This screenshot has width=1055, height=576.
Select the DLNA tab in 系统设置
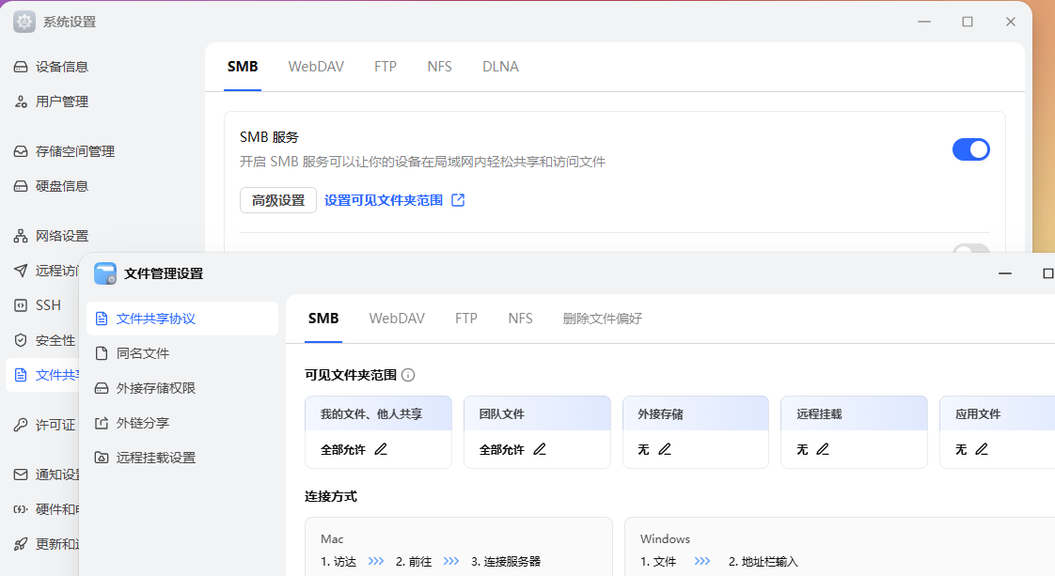click(500, 67)
